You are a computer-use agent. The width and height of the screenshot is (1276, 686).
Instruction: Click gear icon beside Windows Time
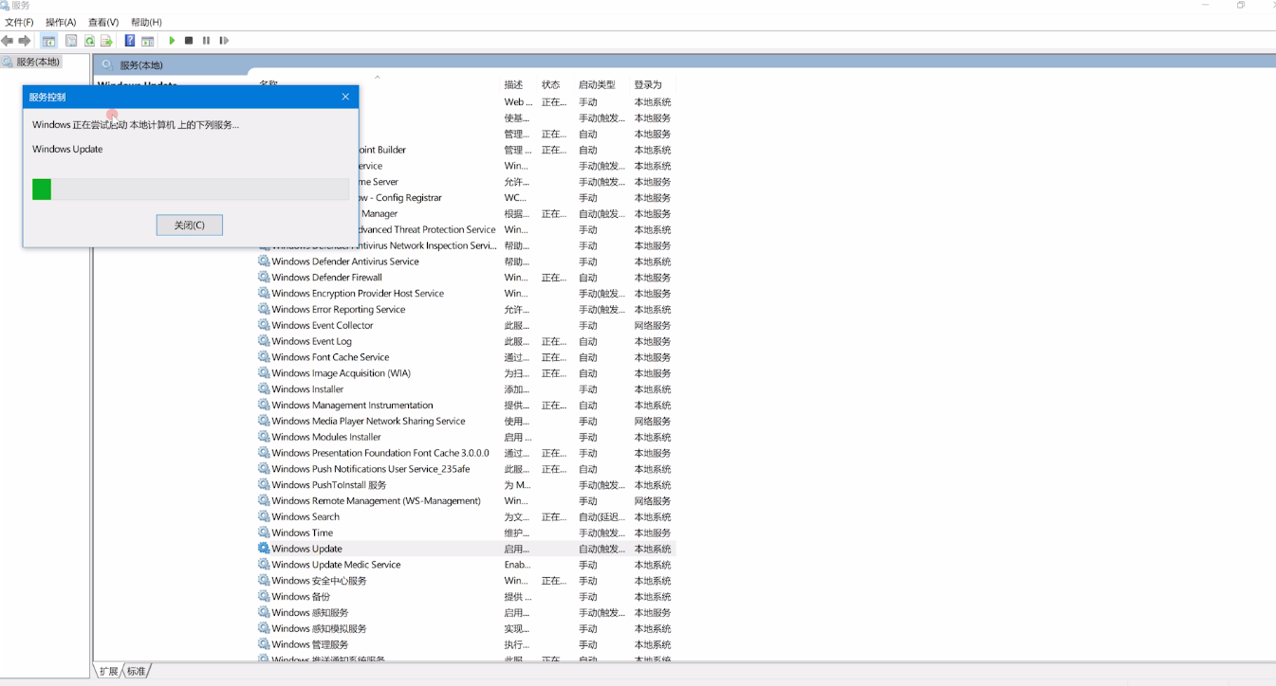point(264,533)
